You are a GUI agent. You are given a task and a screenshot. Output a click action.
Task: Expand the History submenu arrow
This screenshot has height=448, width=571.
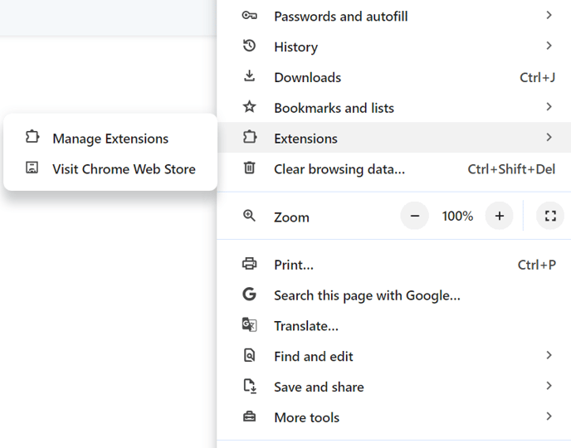pos(549,46)
